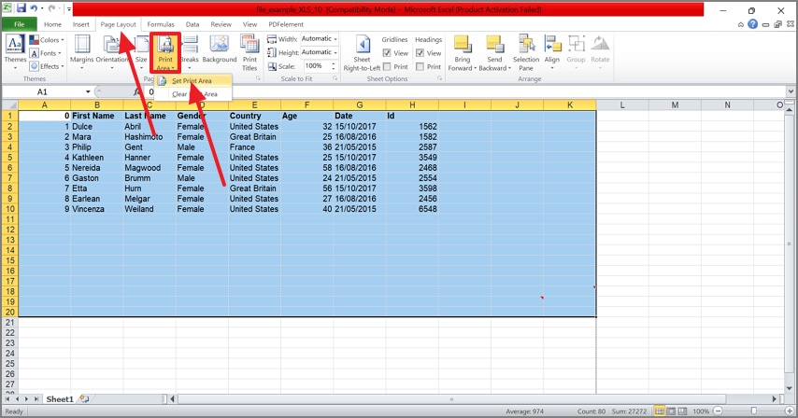This screenshot has height=418, width=798.
Task: Click cell containing Hashimoto
Action: point(150,136)
